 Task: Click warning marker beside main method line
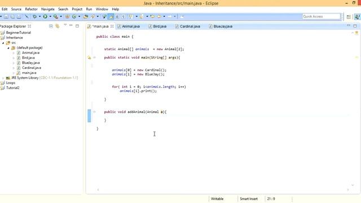(x=89, y=58)
